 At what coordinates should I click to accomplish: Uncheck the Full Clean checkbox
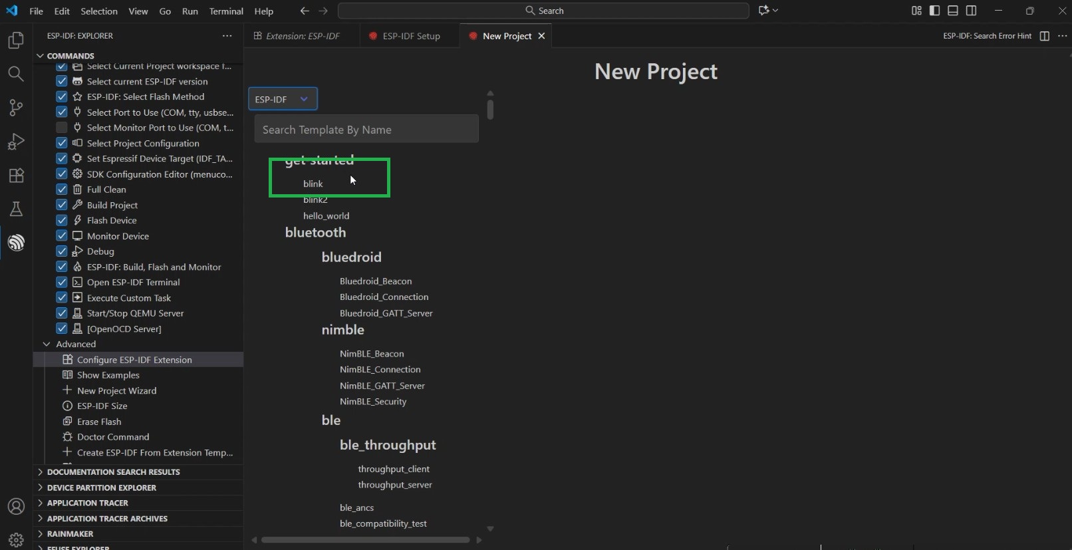point(62,190)
